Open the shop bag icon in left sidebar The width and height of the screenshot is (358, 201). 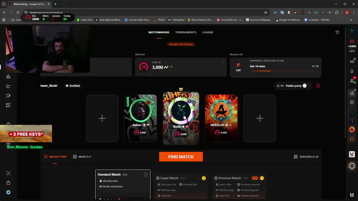8,183
